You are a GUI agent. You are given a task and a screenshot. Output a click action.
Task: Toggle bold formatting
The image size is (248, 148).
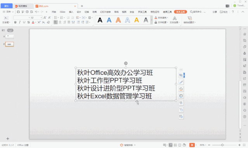click(16, 22)
